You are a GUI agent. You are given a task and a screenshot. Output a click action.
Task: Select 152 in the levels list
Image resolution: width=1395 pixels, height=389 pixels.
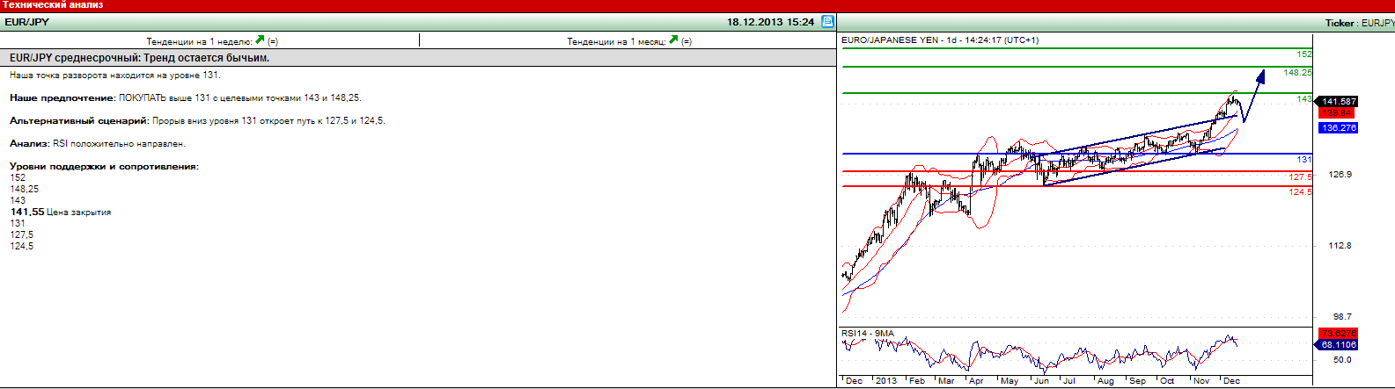click(x=18, y=178)
